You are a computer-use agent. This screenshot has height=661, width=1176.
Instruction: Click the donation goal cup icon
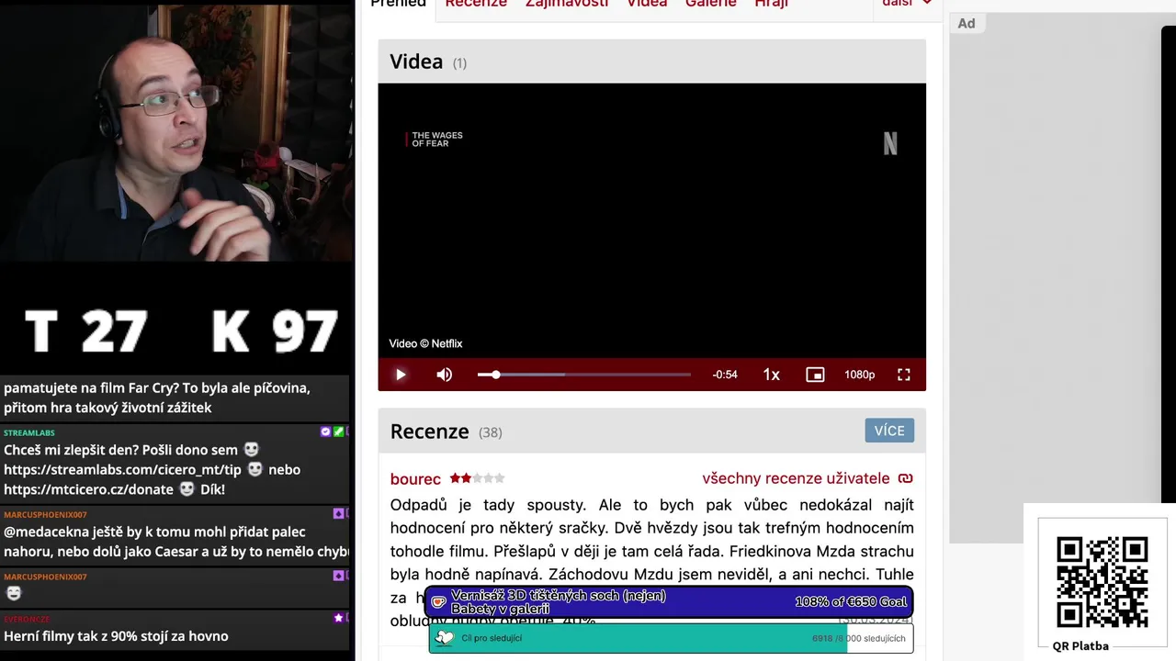pyautogui.click(x=438, y=602)
